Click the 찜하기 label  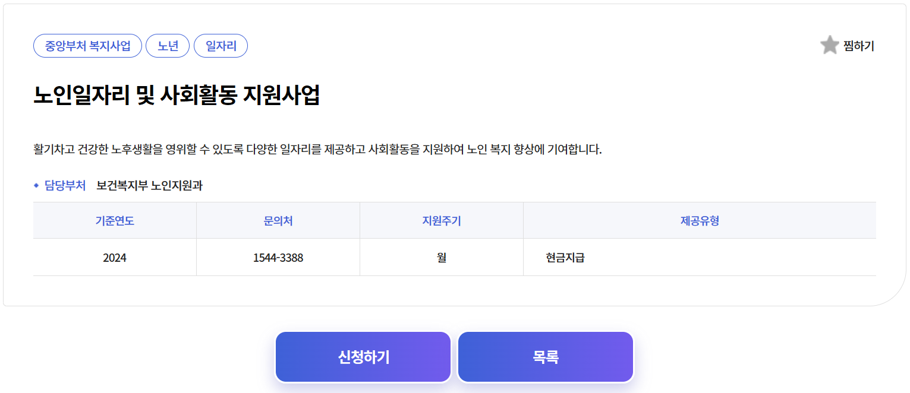coord(859,46)
